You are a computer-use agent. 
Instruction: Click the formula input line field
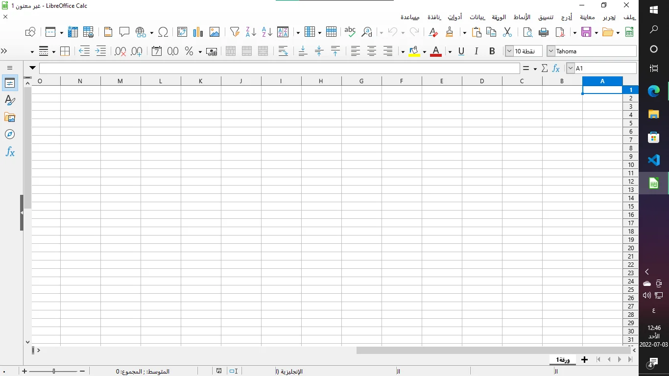coord(279,69)
